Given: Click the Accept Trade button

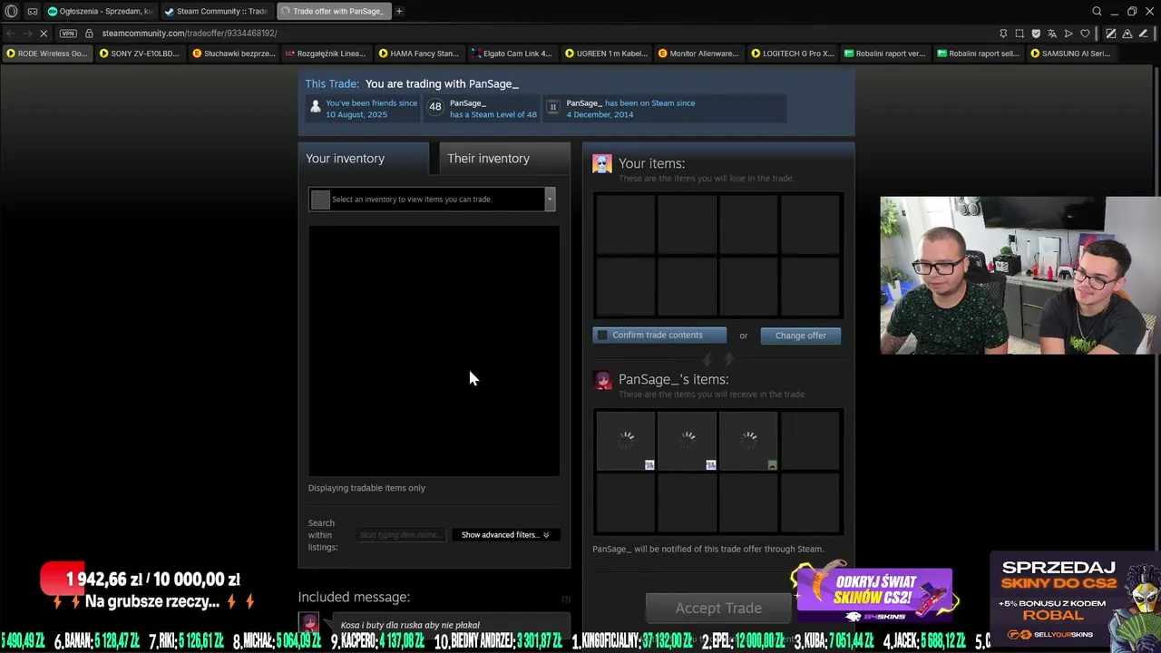Looking at the screenshot, I should point(718,608).
